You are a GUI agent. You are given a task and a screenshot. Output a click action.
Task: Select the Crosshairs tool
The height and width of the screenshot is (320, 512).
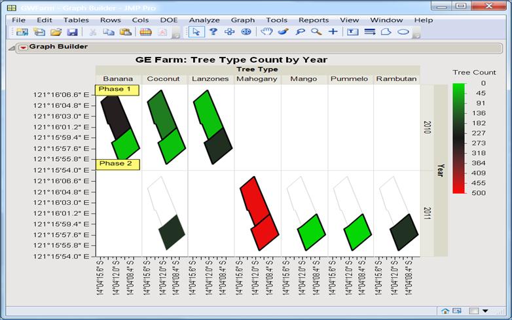click(333, 31)
